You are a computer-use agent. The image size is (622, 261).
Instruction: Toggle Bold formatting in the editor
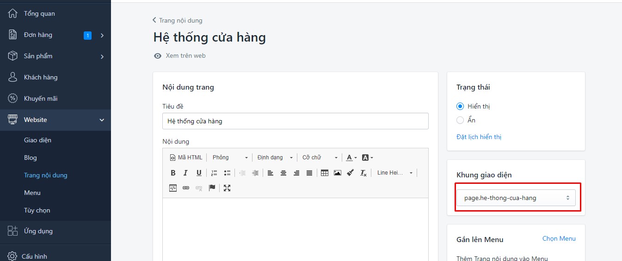[x=173, y=173]
